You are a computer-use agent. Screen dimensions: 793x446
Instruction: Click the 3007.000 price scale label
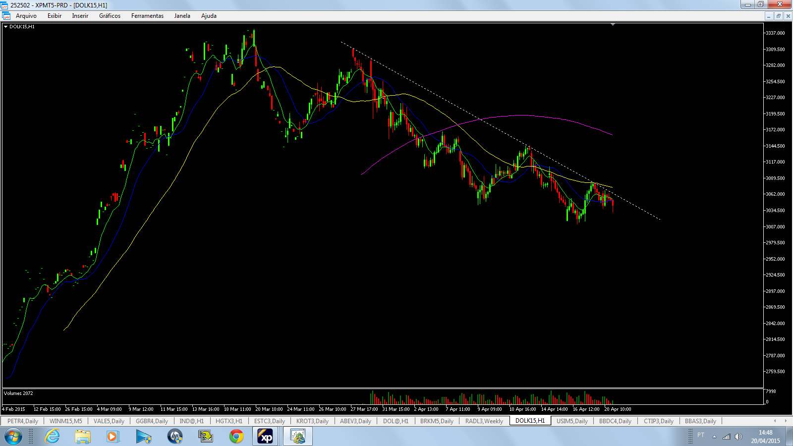point(775,227)
